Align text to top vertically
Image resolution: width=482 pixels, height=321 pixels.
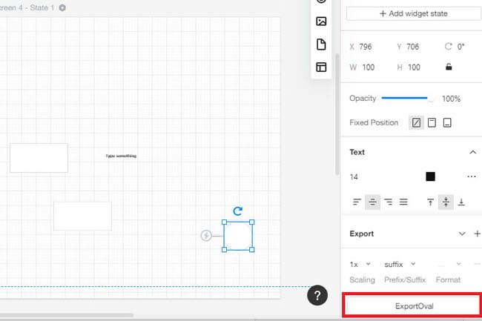pyautogui.click(x=430, y=202)
